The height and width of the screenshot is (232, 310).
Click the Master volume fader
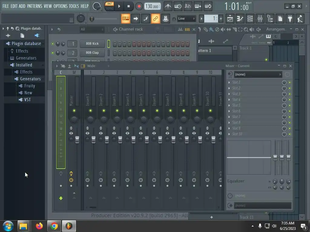77,140
